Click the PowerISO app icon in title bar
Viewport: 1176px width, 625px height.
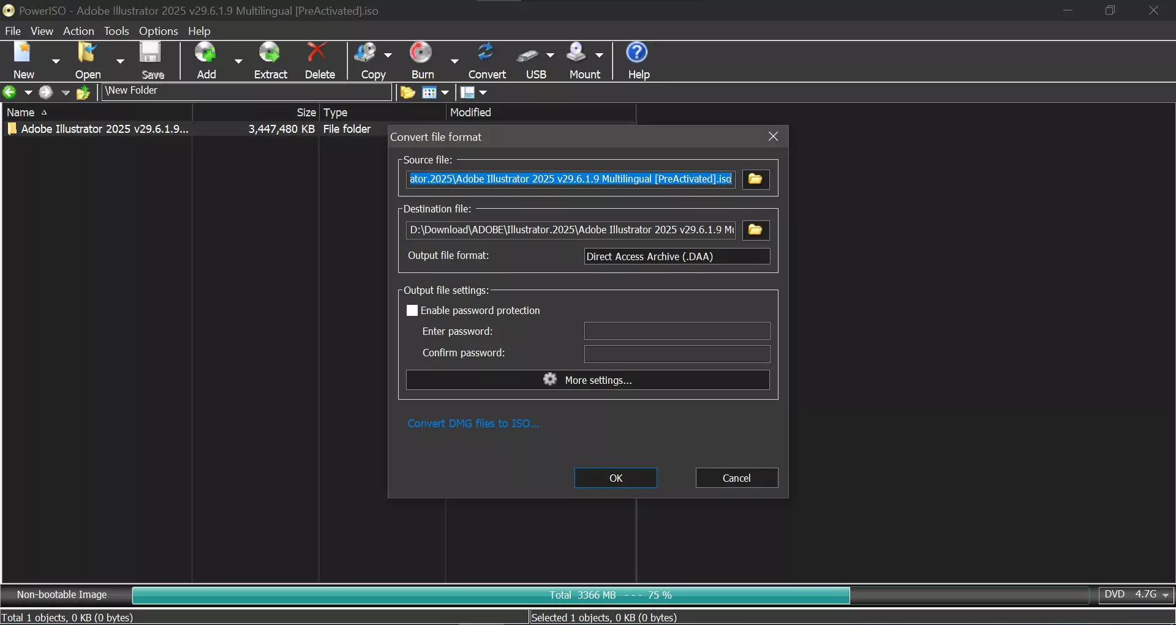9,10
